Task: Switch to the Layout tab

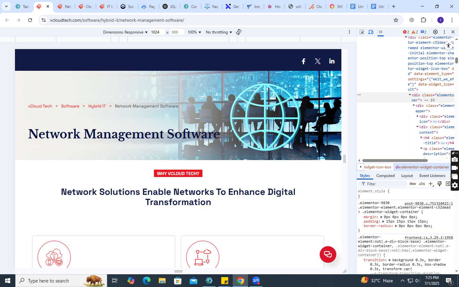Action: tap(407, 176)
